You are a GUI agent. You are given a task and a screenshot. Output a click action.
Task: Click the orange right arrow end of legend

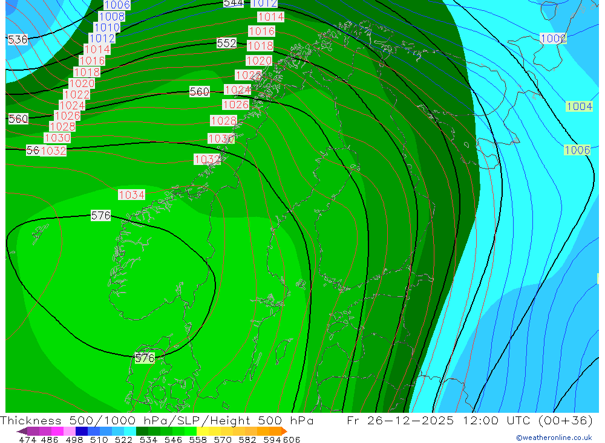click(x=284, y=431)
